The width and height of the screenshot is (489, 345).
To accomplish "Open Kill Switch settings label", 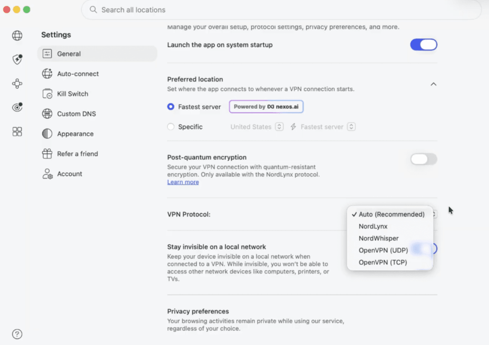I will click(73, 94).
